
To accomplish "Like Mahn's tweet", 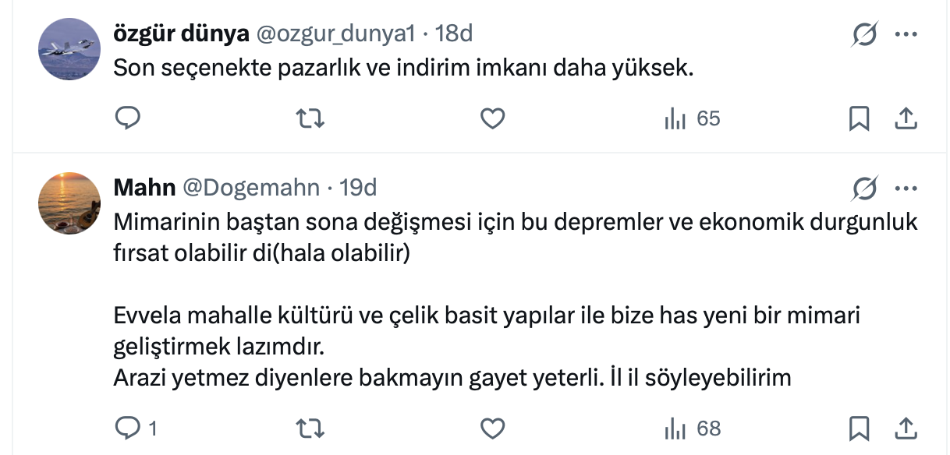I will tap(492, 428).
